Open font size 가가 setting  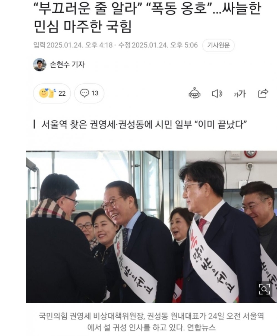[240, 94]
